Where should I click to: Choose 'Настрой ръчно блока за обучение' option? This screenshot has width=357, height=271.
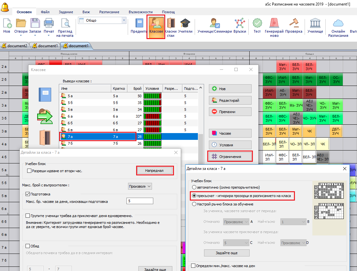tap(194, 204)
